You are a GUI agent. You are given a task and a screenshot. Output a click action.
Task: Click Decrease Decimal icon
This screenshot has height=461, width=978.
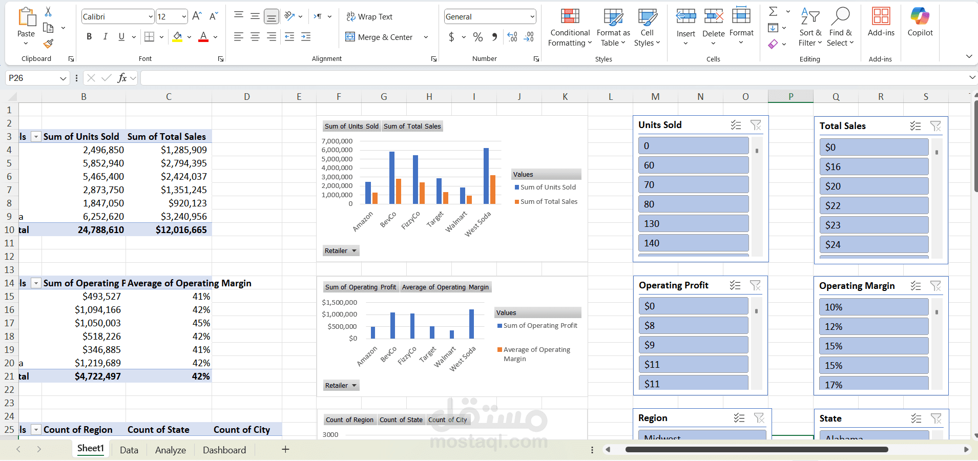529,37
